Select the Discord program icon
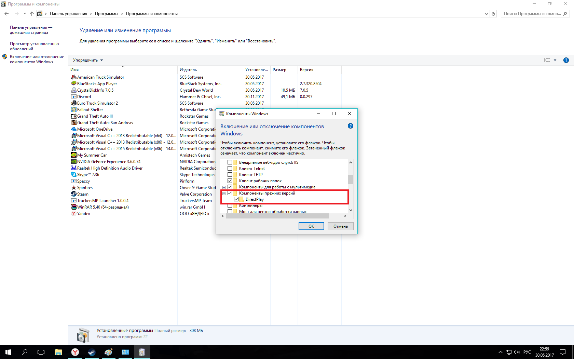This screenshot has height=359, width=574. point(73,97)
